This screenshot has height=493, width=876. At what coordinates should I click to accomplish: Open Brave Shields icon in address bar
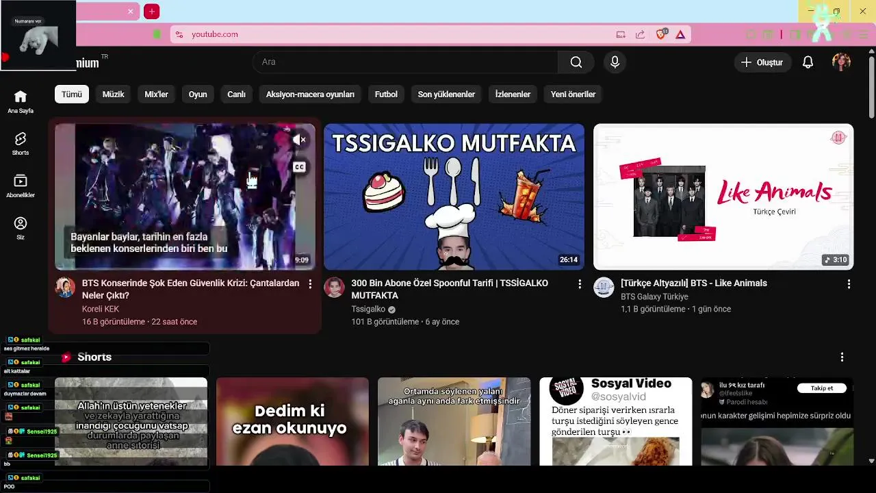click(661, 34)
